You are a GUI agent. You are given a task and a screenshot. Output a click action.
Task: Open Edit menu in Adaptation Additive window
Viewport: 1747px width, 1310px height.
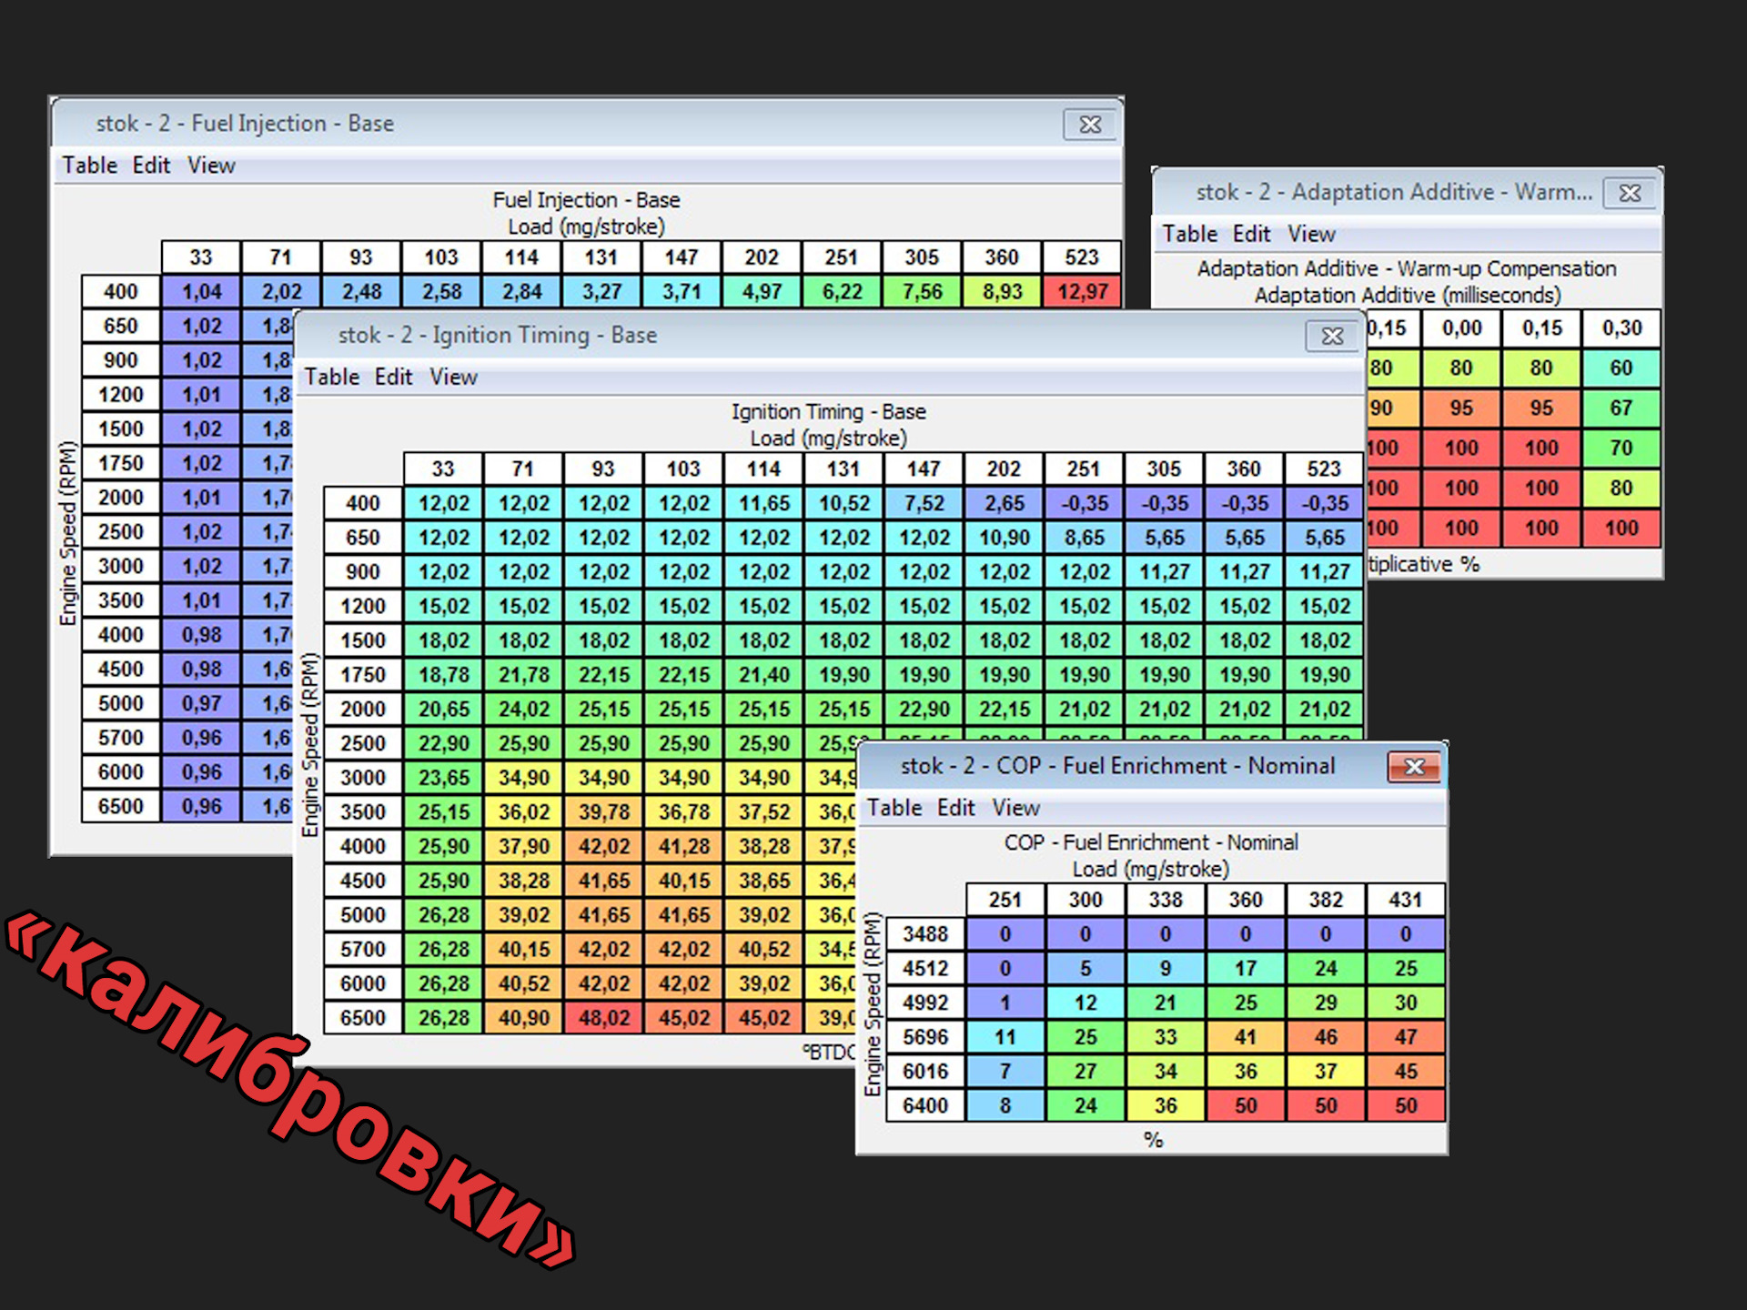[x=1251, y=234]
